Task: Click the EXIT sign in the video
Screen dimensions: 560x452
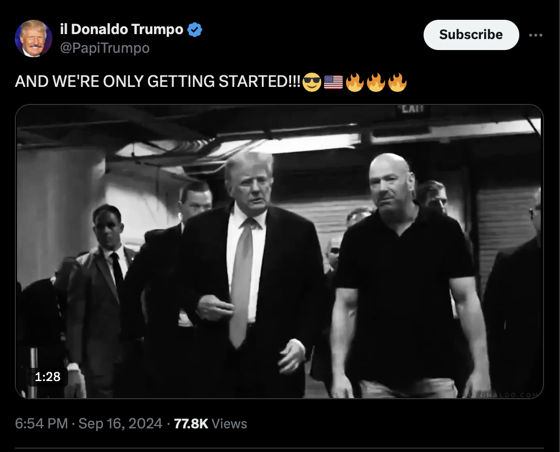Action: [x=413, y=109]
